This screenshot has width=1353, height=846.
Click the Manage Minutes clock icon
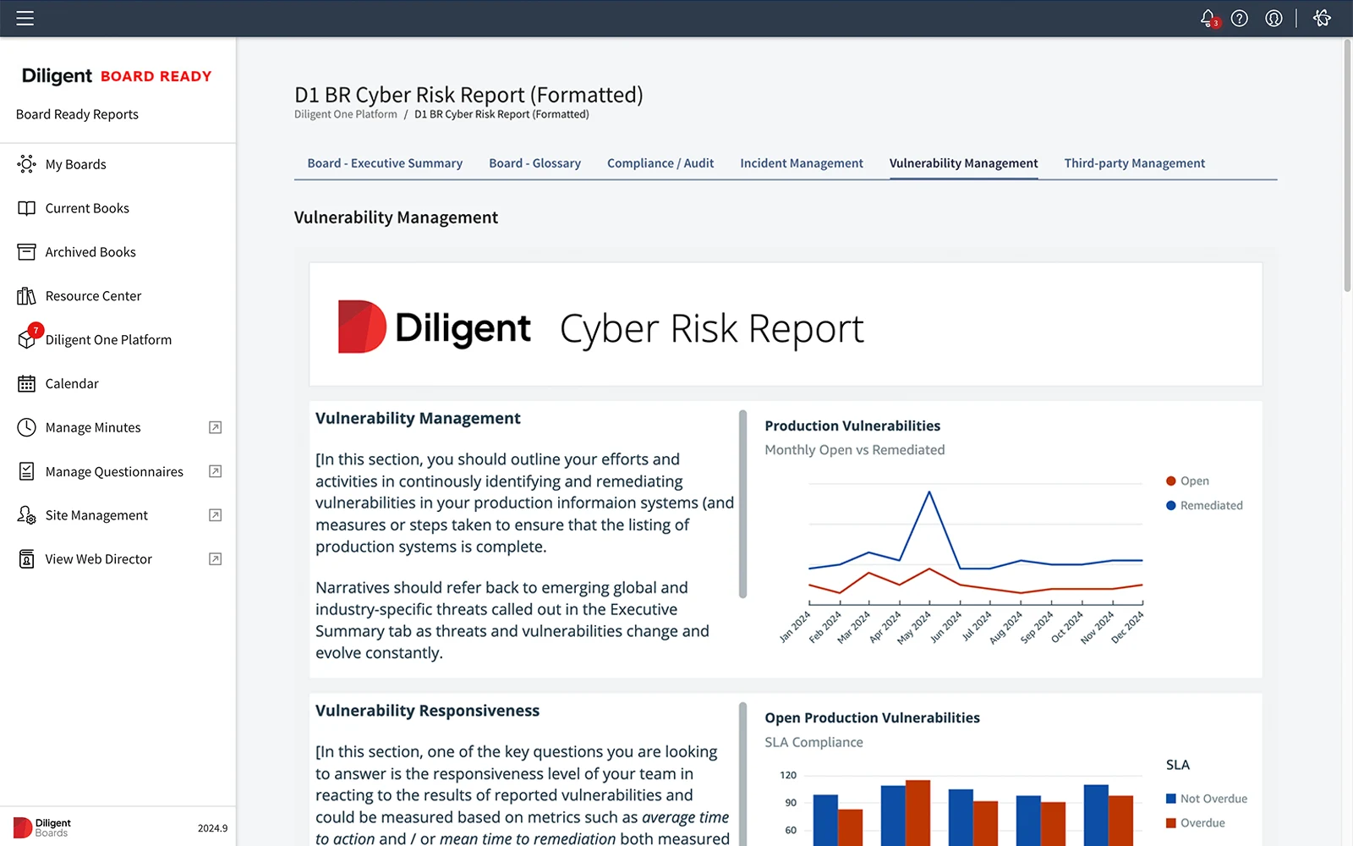27,427
